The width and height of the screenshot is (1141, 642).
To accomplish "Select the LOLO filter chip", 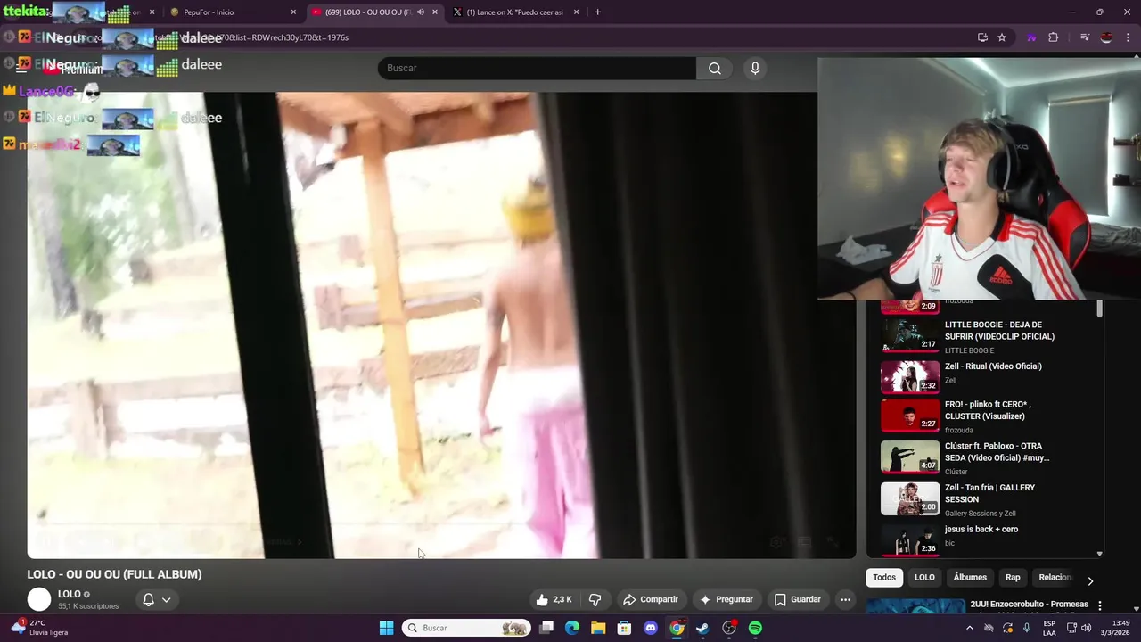I will [x=924, y=577].
